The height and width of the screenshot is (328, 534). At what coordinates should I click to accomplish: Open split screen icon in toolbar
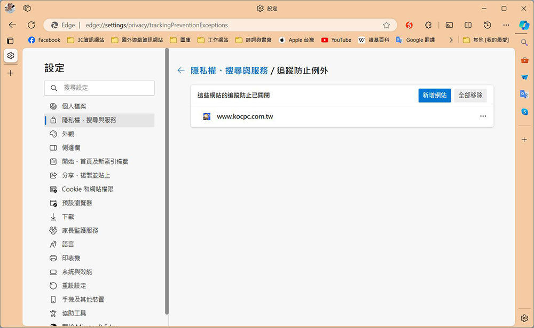click(x=468, y=25)
